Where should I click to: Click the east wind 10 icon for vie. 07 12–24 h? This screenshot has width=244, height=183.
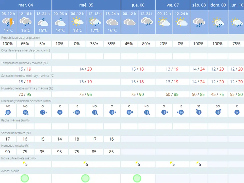[x=180, y=112]
